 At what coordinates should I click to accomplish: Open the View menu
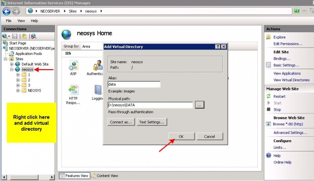[x=21, y=21]
